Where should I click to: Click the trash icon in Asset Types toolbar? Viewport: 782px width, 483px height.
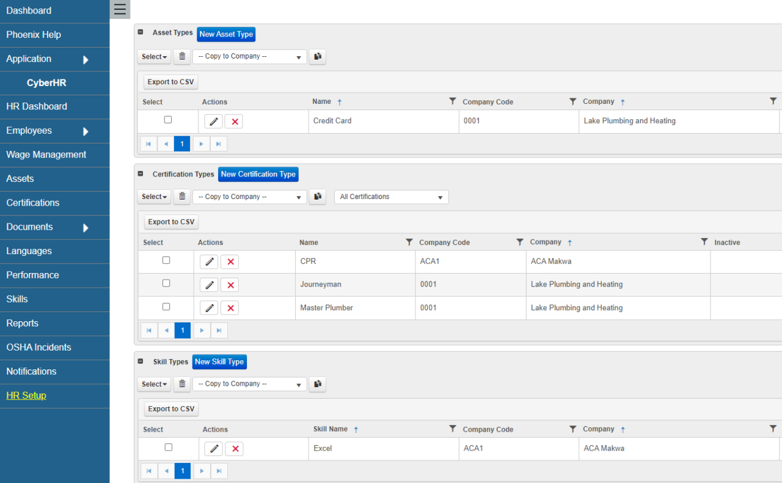click(x=181, y=56)
